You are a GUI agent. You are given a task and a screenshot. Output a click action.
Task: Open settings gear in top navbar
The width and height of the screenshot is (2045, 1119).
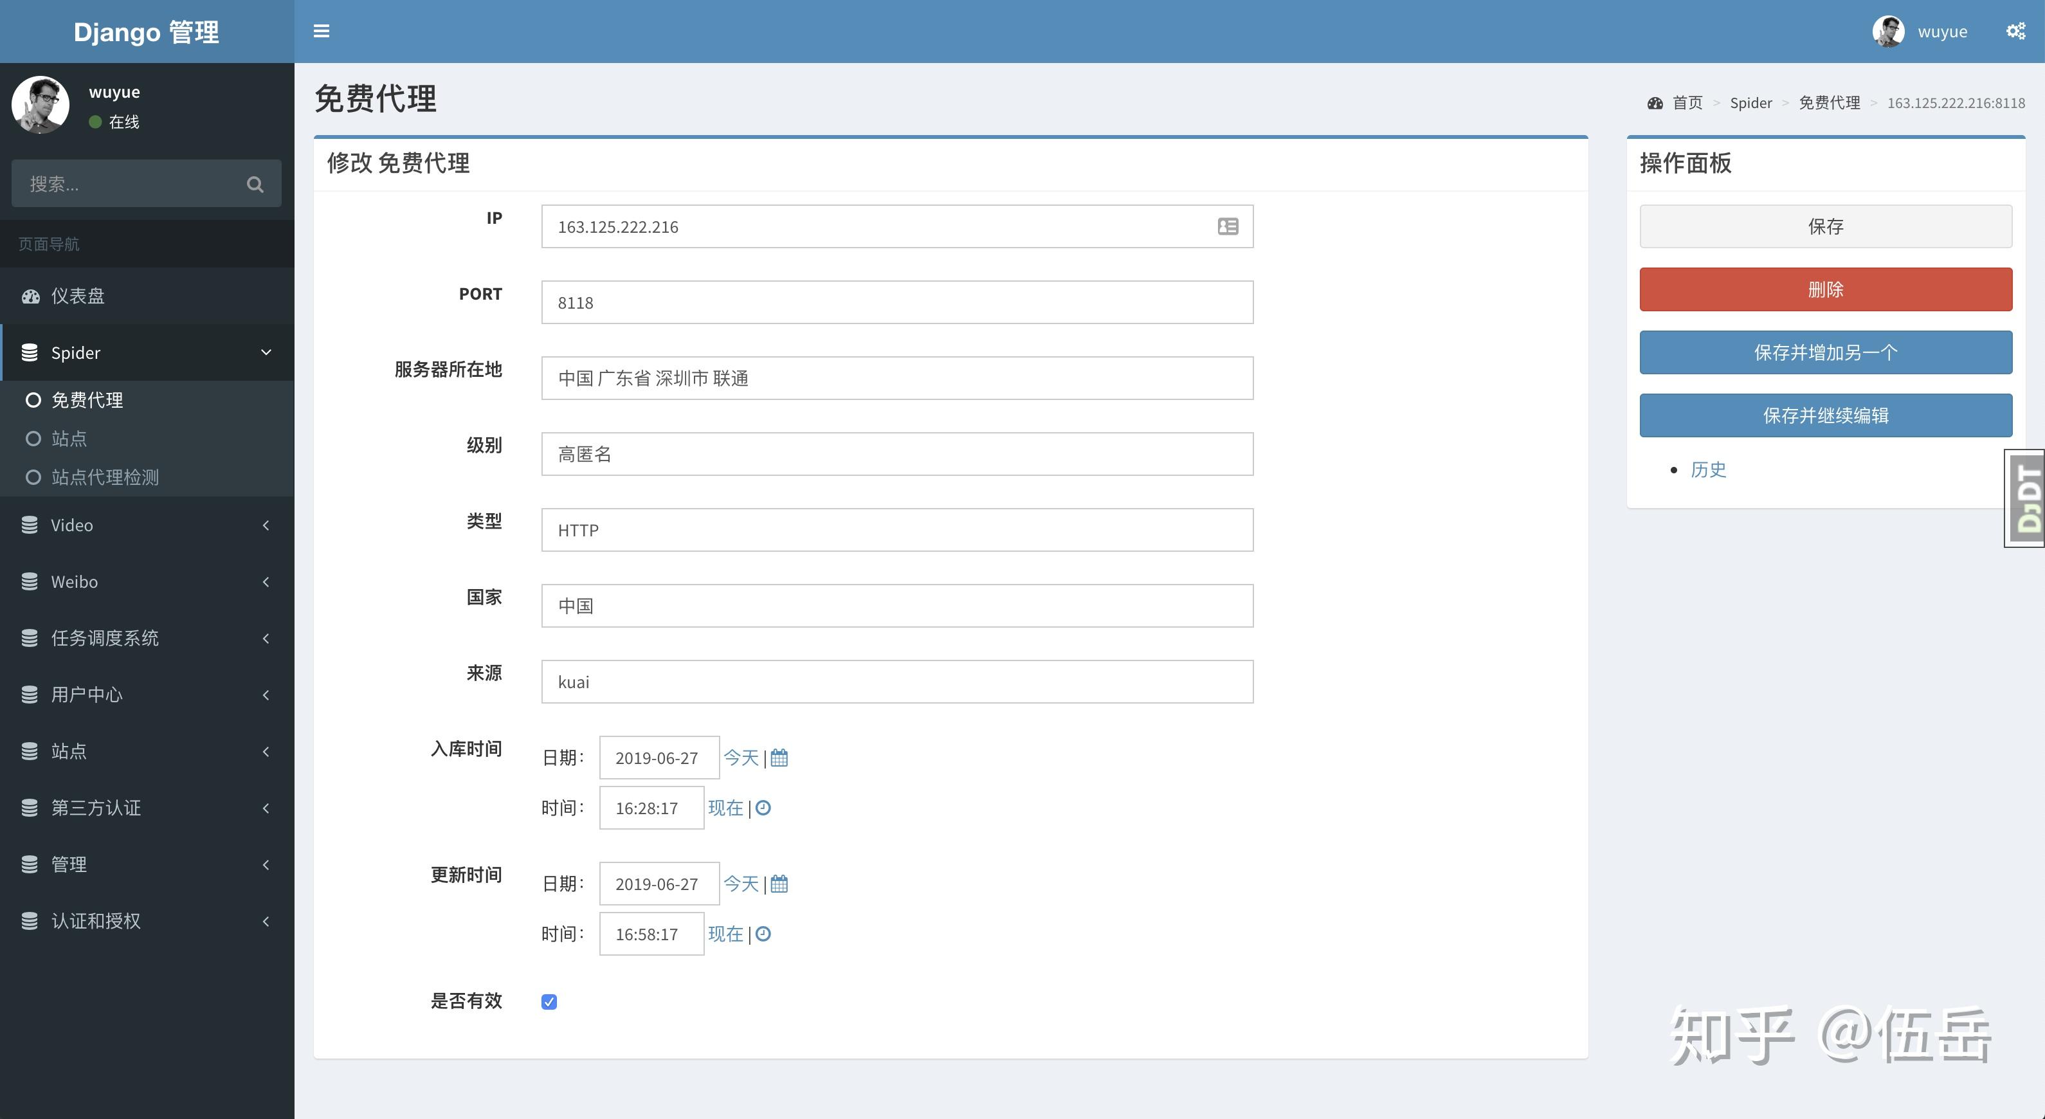(2015, 31)
